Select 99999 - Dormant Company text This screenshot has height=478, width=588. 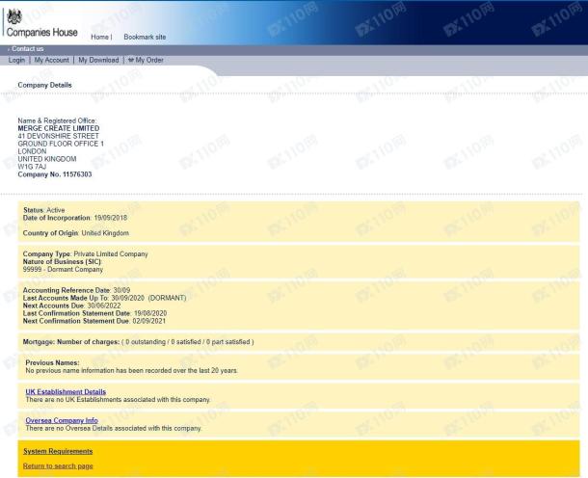coord(63,270)
